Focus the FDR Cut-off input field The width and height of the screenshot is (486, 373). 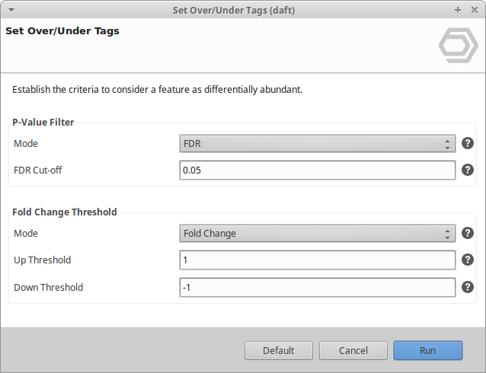(317, 170)
